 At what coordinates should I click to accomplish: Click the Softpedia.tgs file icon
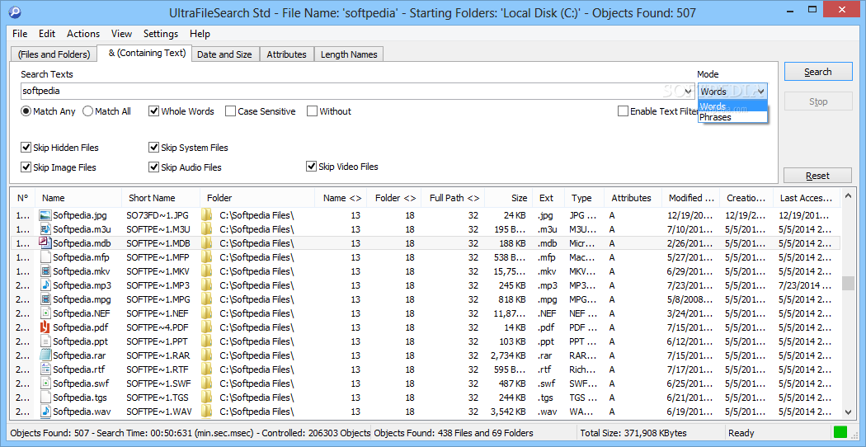(45, 398)
